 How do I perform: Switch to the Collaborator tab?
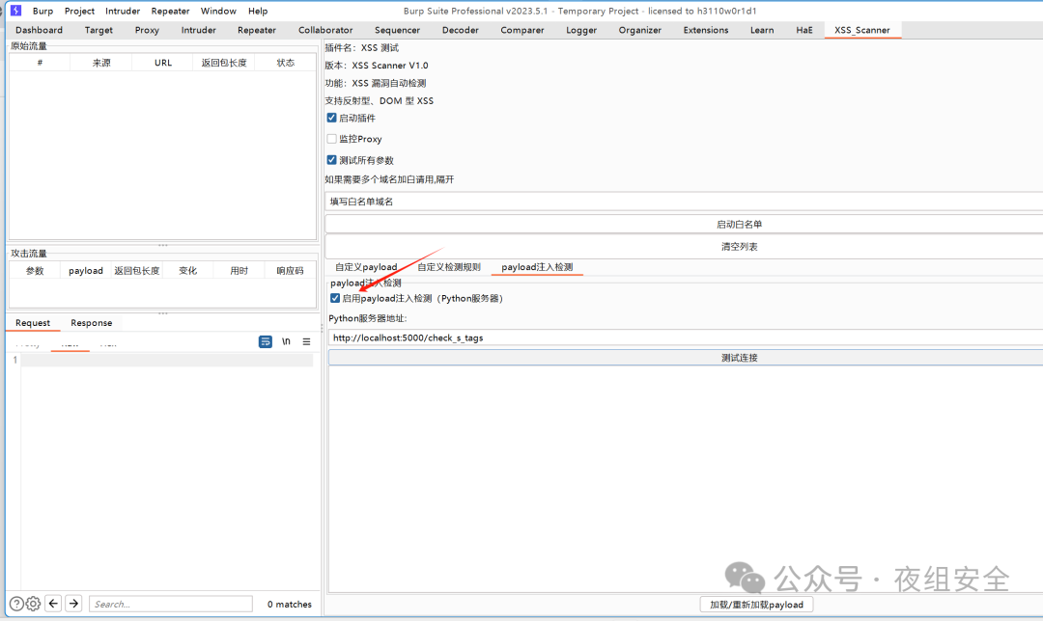click(325, 29)
